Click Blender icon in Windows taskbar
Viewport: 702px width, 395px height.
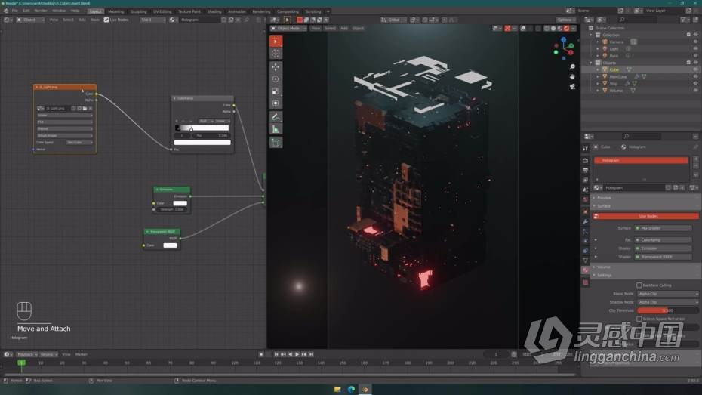(x=365, y=389)
